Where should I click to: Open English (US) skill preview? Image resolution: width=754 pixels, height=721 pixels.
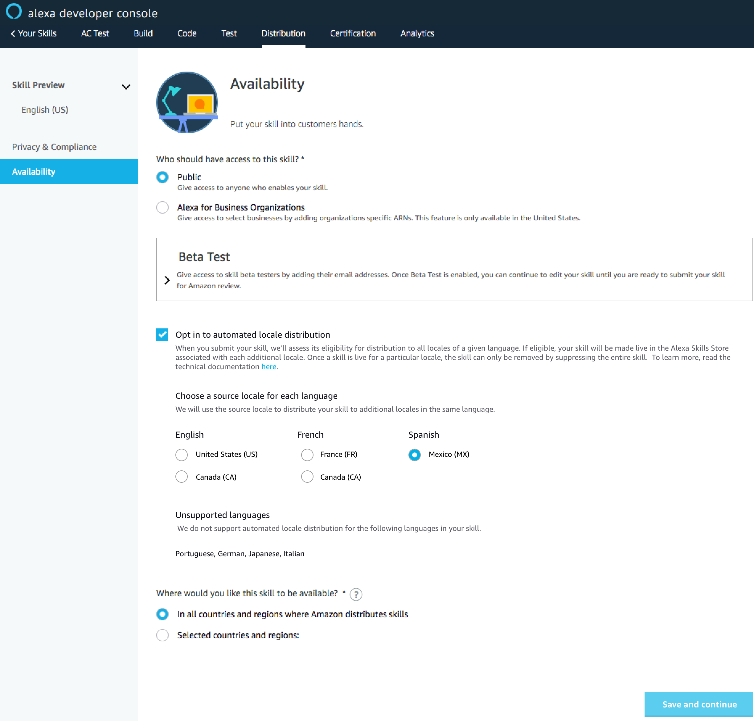[45, 110]
